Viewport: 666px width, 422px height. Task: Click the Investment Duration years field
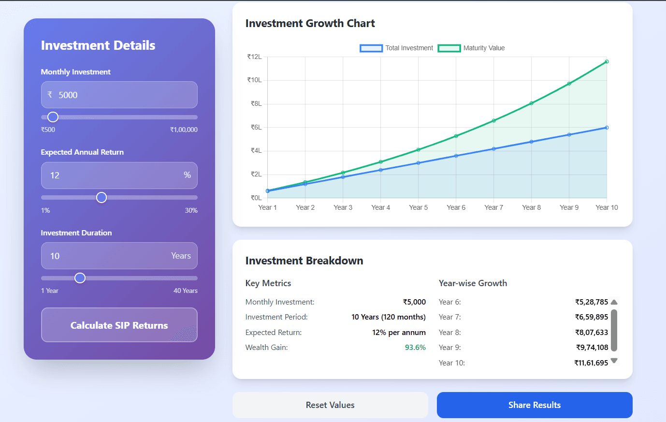point(119,256)
